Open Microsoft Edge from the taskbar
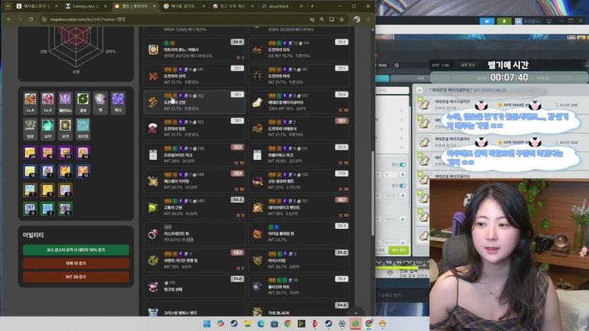The height and width of the screenshot is (331, 589). coord(261,323)
